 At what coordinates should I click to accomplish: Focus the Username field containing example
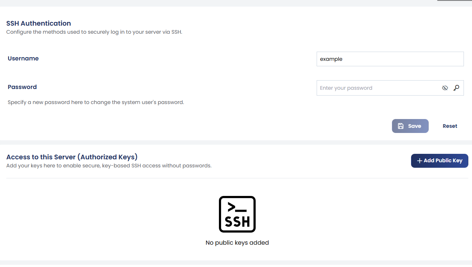tap(390, 59)
